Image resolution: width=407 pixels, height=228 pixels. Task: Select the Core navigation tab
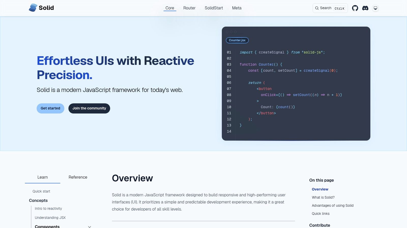click(x=170, y=8)
